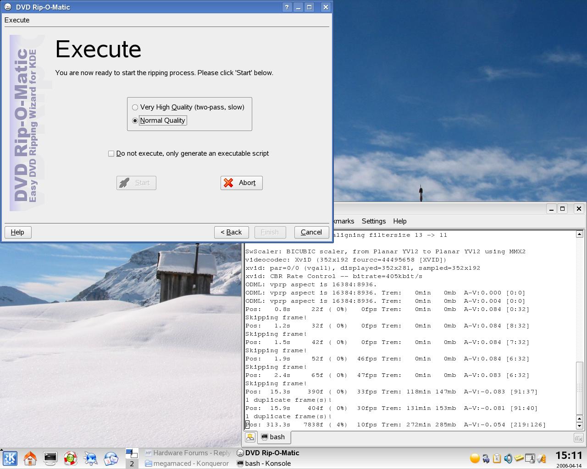Open the yellow KNotes tray icon
The height and width of the screenshot is (469, 587).
coord(519,458)
